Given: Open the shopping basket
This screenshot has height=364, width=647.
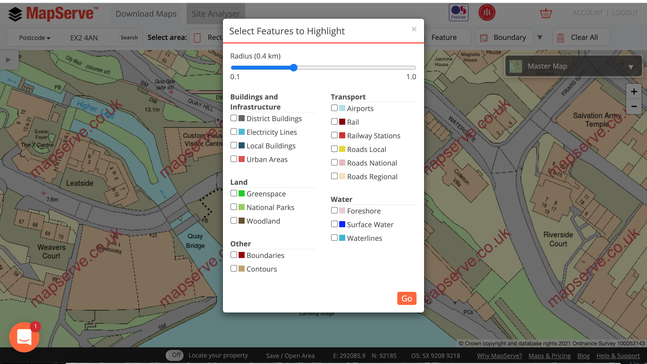Looking at the screenshot, I should click(546, 13).
